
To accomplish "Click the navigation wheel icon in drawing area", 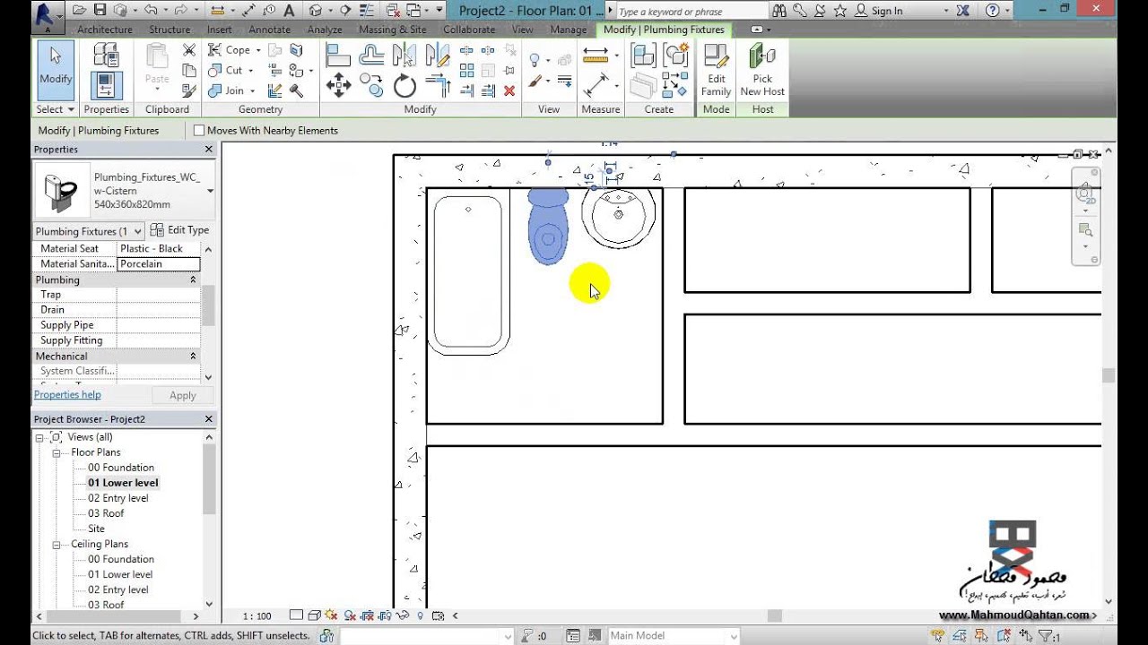I will click(x=1085, y=193).
